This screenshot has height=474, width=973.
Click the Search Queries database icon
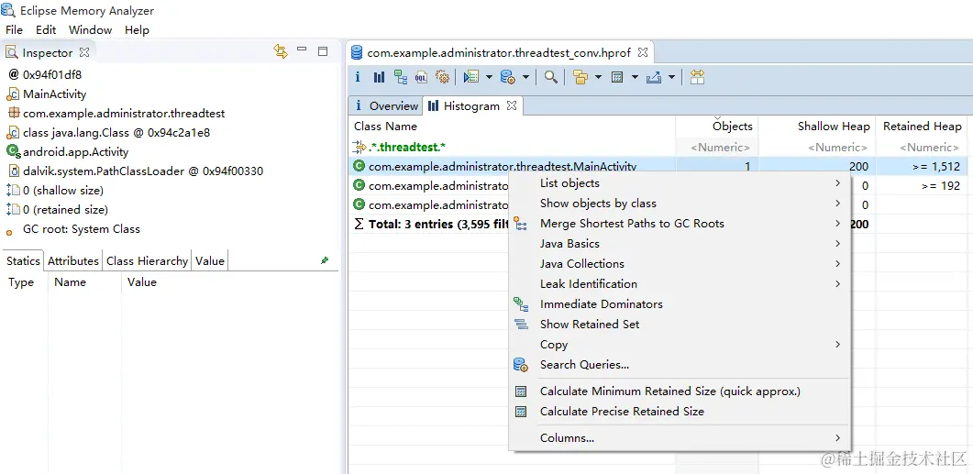point(521,365)
